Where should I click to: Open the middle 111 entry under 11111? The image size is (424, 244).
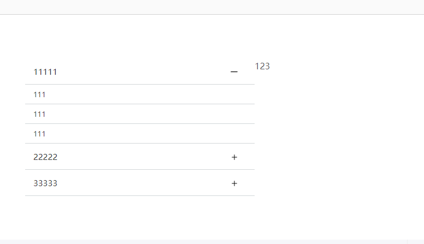coord(39,114)
